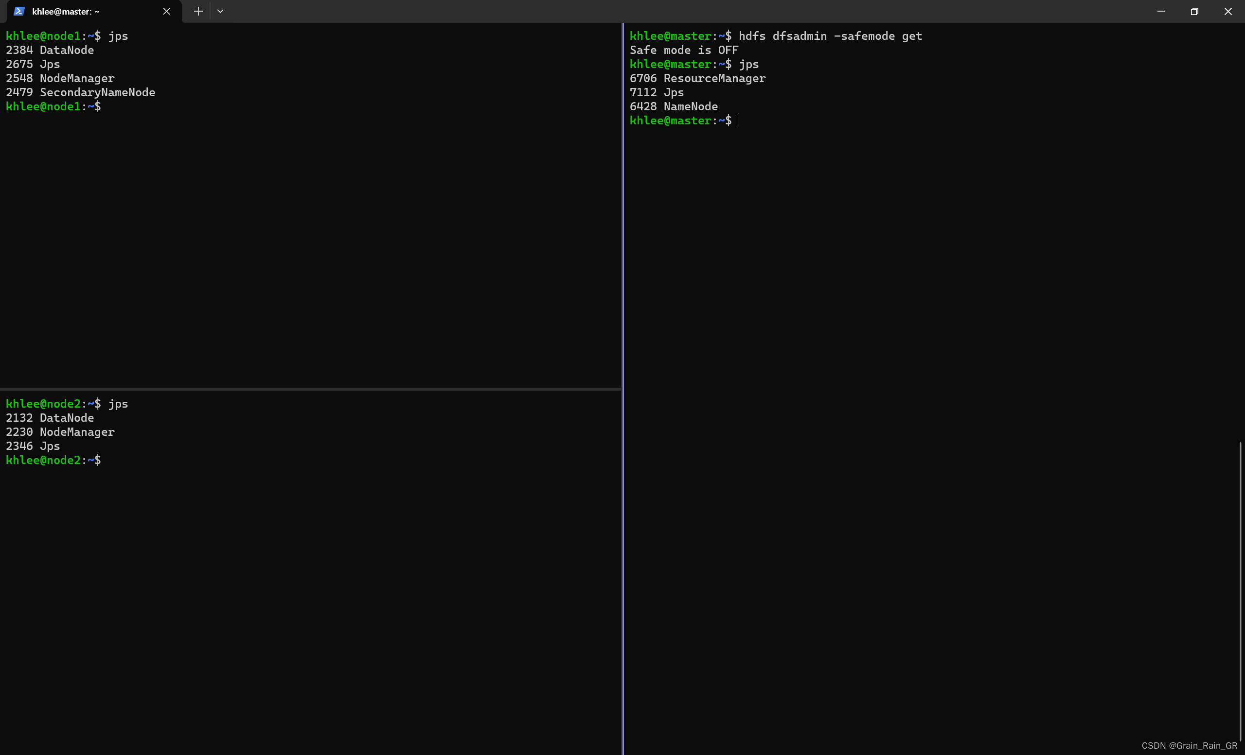The image size is (1245, 755).
Task: Select the khlee@master tab title
Action: click(66, 11)
